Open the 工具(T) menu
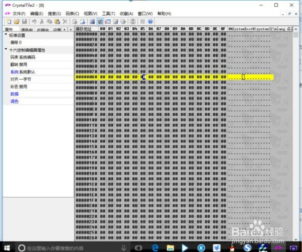Image resolution: width=302 pixels, height=252 pixels. click(108, 14)
